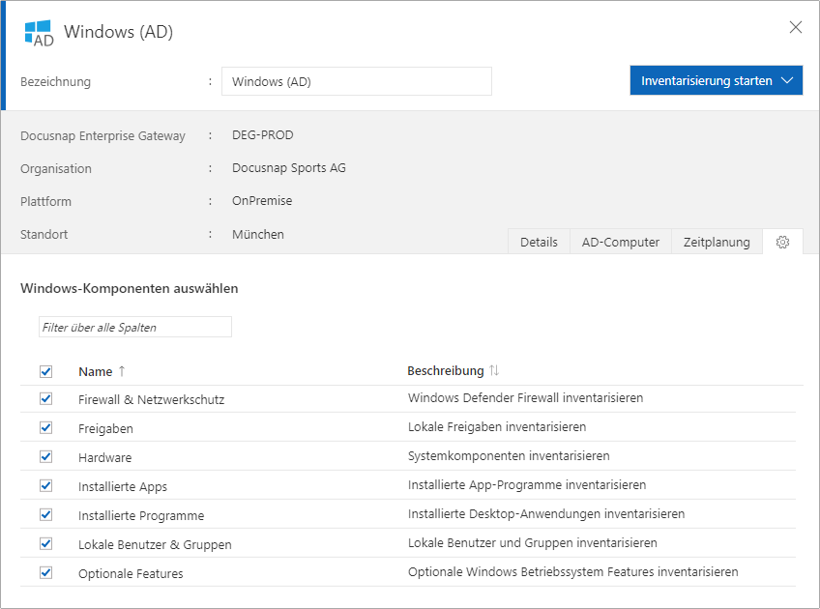Expand the Inventarisierung starten dropdown arrow
The height and width of the screenshot is (609, 820).
[787, 80]
